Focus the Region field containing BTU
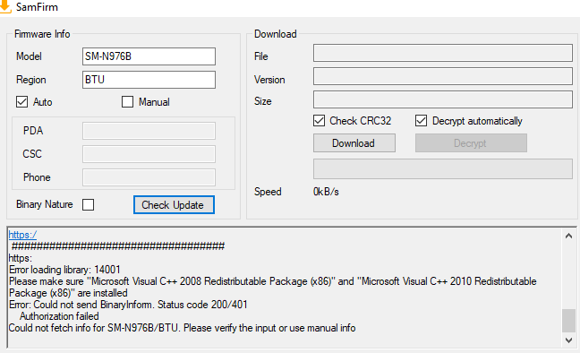 149,80
